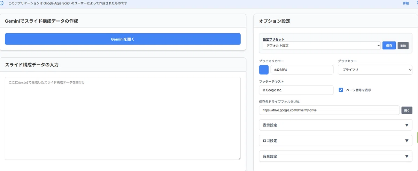The height and width of the screenshot is (171, 418).
Task: Open the primary color swatch picker
Action: (264, 70)
